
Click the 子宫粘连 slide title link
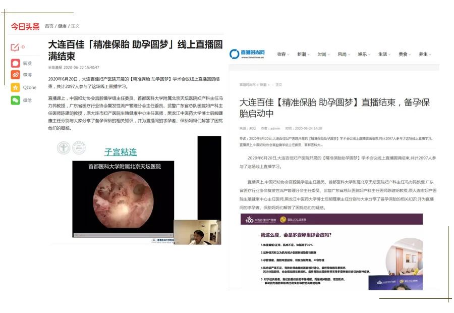click(121, 151)
